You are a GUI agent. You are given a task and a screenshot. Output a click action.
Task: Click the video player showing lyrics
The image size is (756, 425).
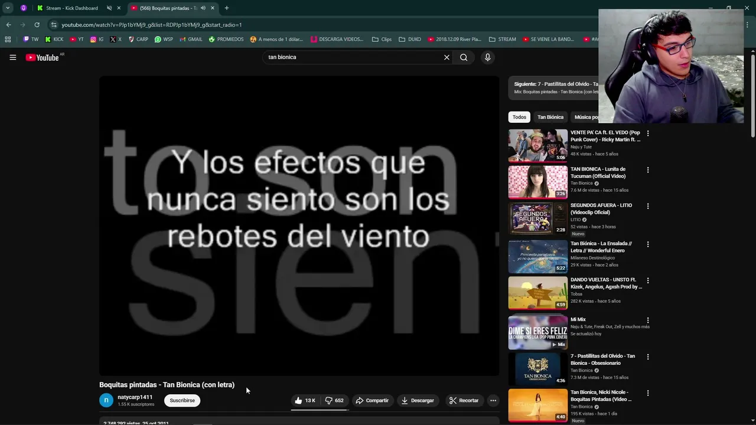tap(299, 225)
